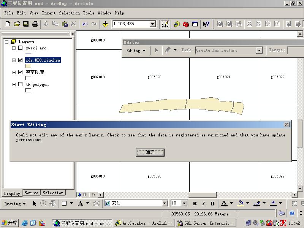Refresh the map view
The width and height of the screenshot is (304, 228).
coord(93,195)
